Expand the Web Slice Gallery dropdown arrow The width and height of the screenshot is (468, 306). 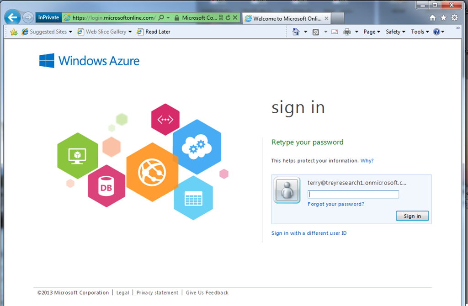[130, 32]
